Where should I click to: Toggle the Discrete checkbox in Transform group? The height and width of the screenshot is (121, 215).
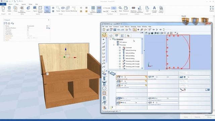[x=104, y=8]
